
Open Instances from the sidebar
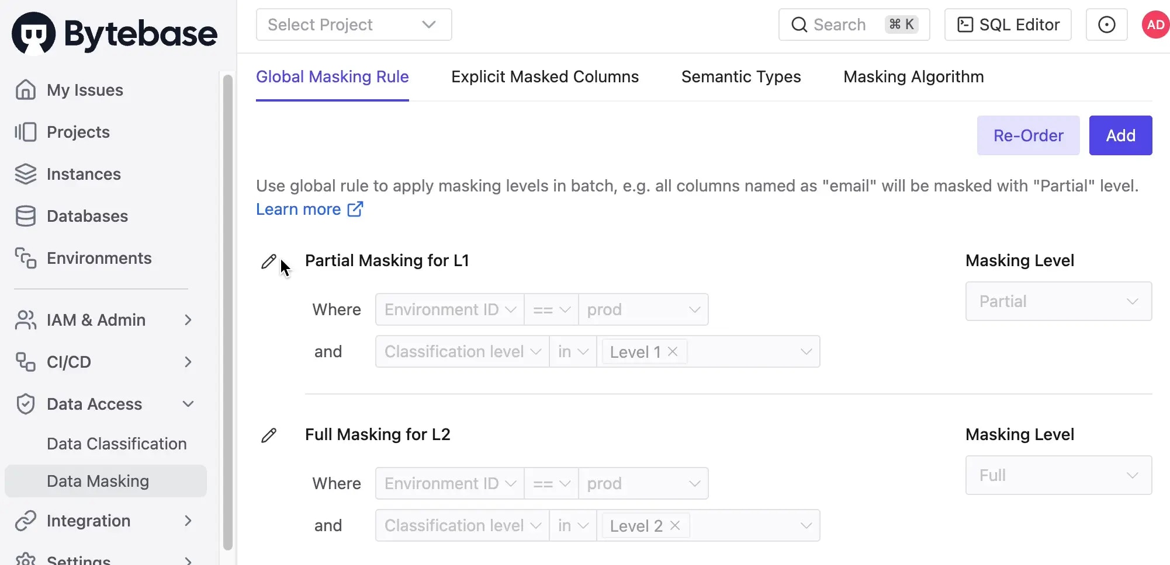pyautogui.click(x=84, y=174)
